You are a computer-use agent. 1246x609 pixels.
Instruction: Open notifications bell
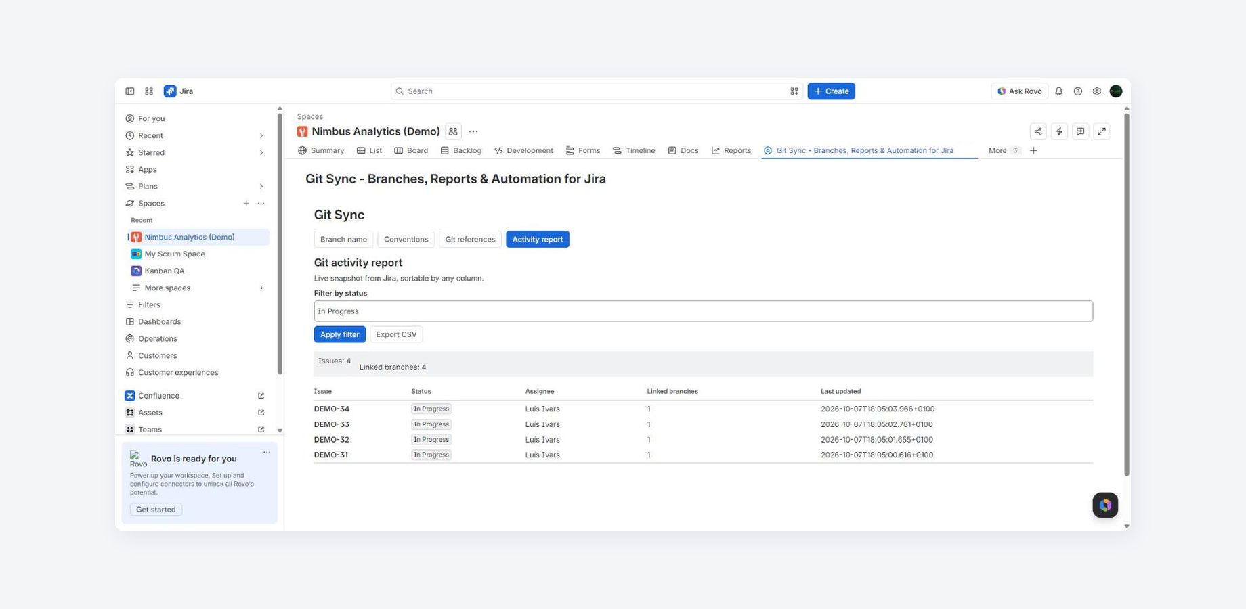1058,91
